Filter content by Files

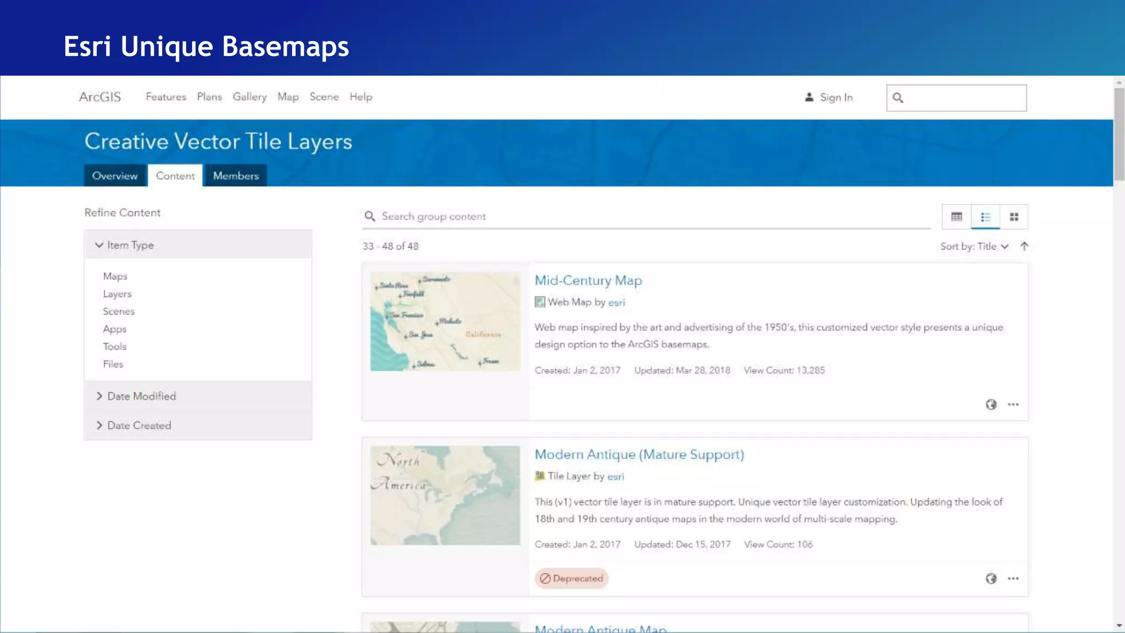click(113, 364)
